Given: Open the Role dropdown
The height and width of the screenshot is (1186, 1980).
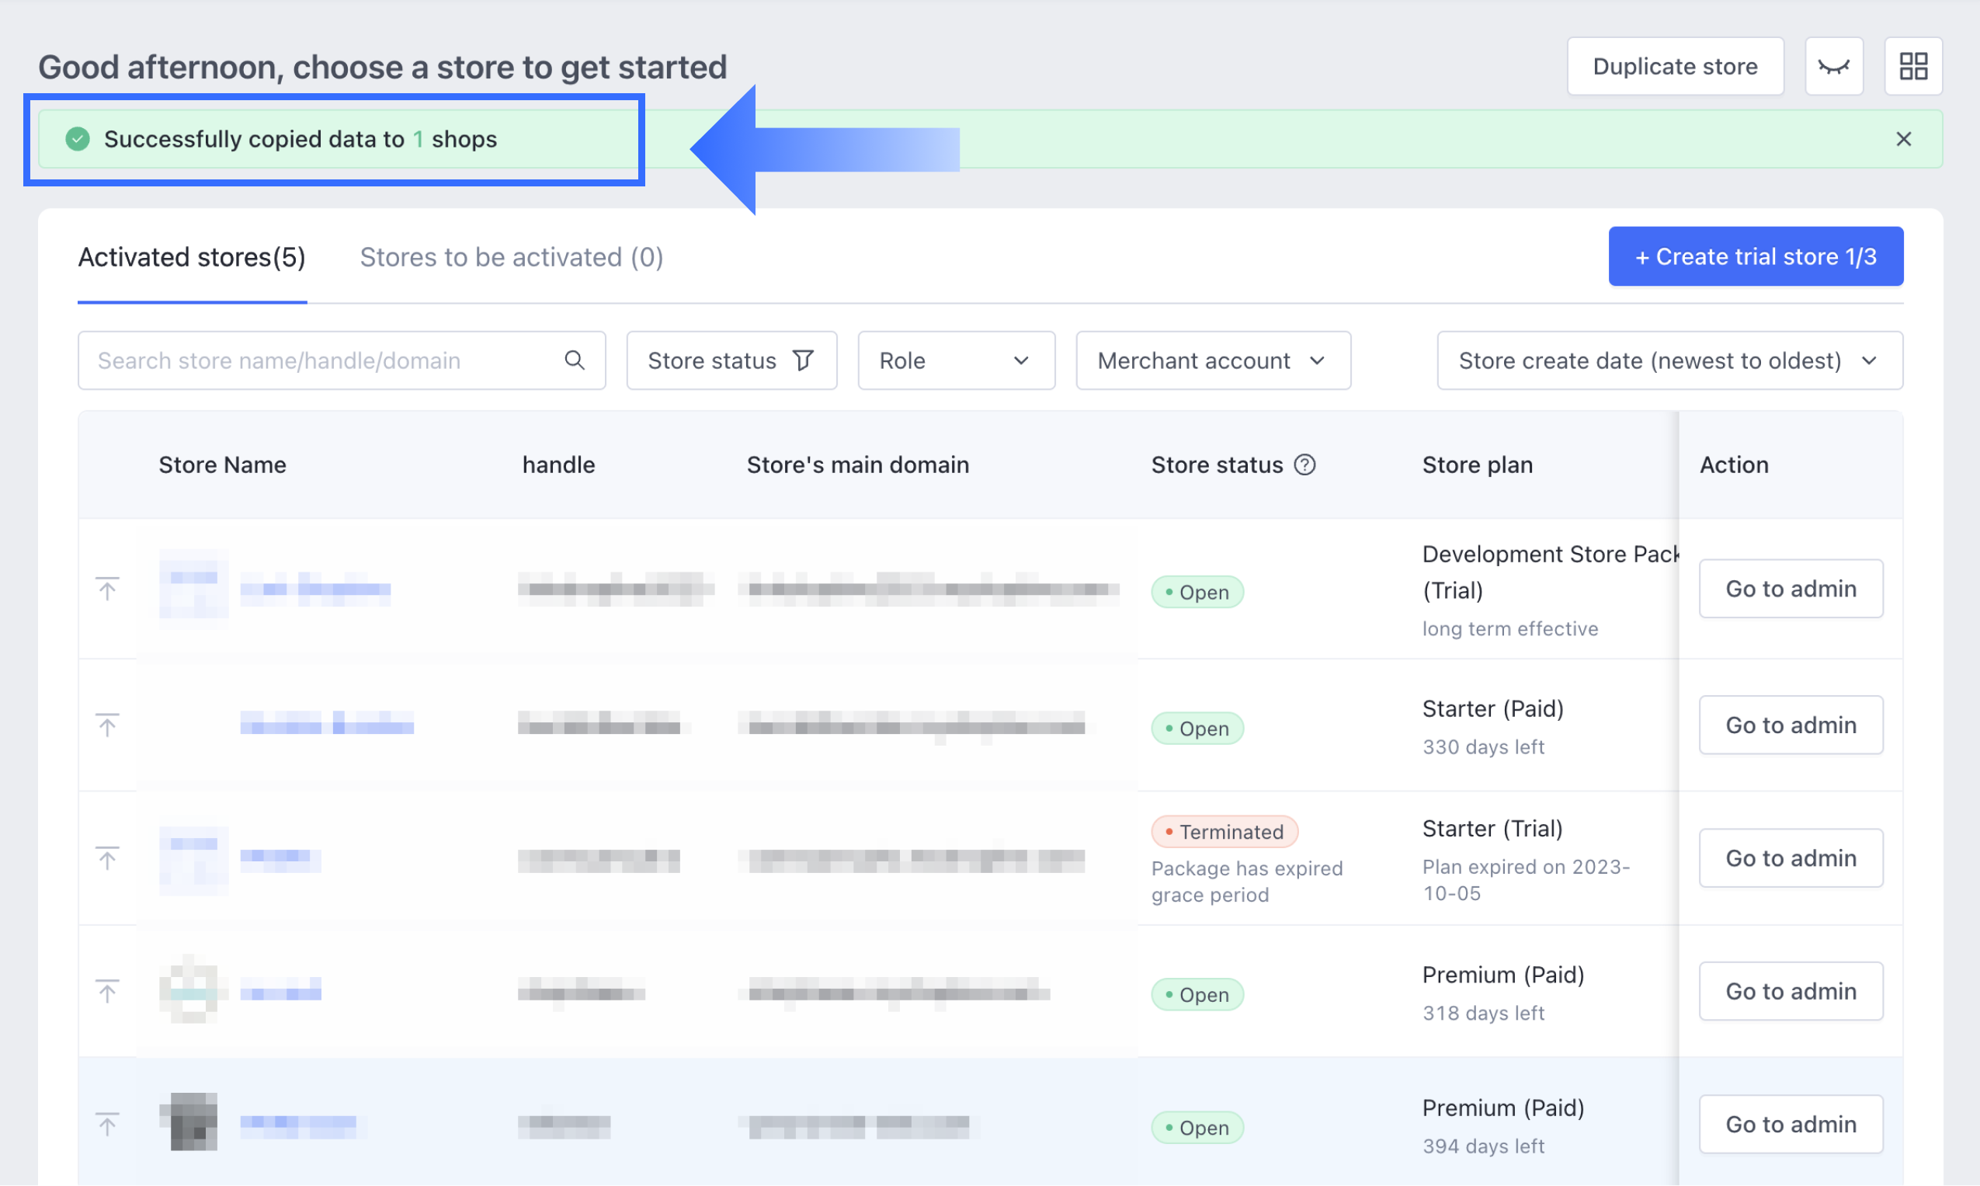Looking at the screenshot, I should [x=955, y=360].
